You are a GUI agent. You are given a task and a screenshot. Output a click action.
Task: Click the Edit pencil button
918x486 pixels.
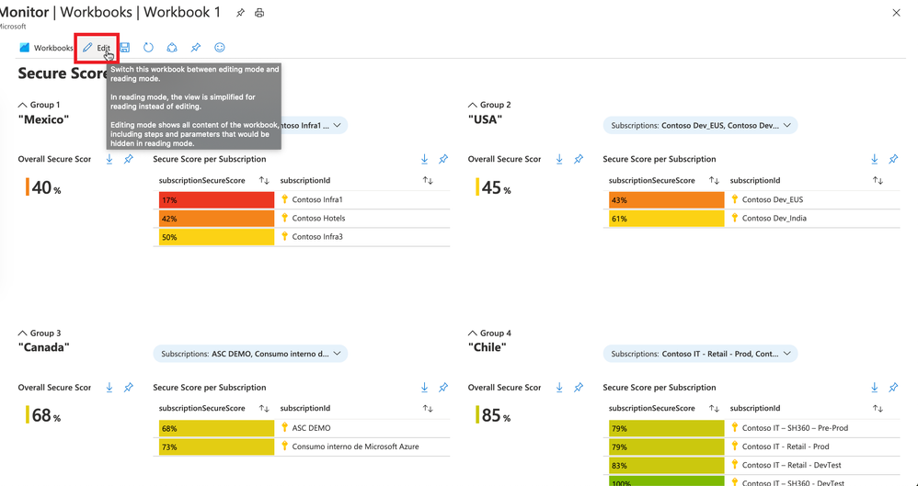pyautogui.click(x=97, y=48)
